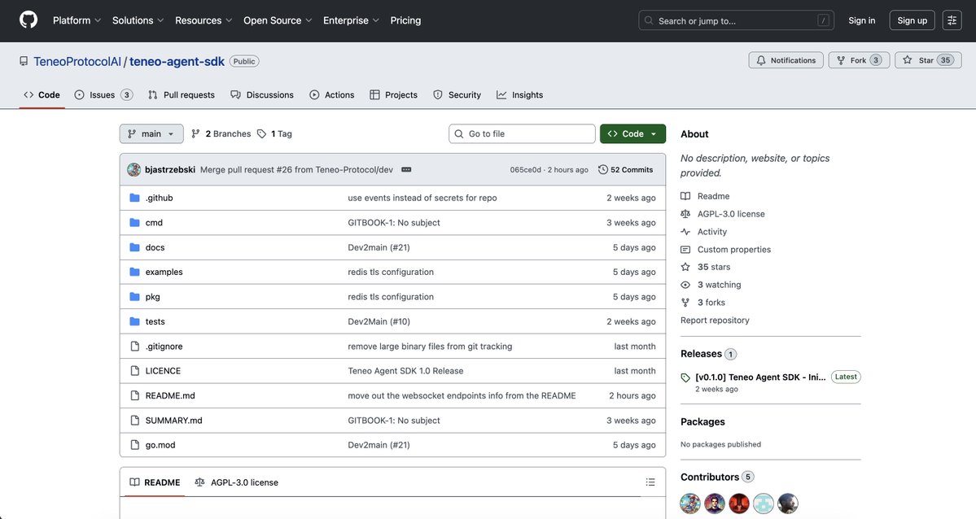The image size is (976, 519).
Task: Open commit hash 065ce0d
Action: (x=525, y=169)
